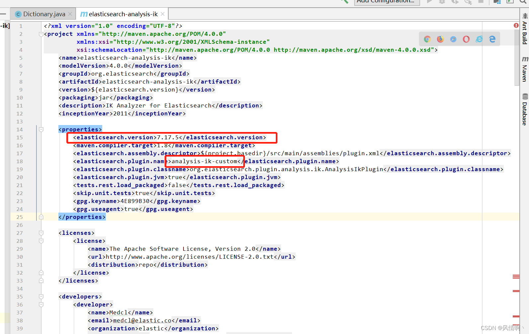The height and width of the screenshot is (334, 529).
Task: Click the xml version declaration on line 1
Action: (113, 26)
